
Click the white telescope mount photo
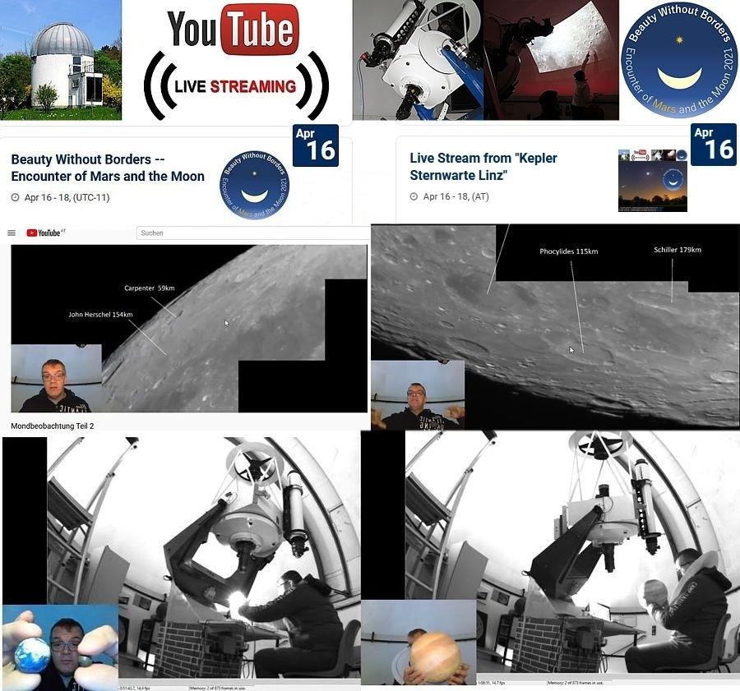point(417,60)
